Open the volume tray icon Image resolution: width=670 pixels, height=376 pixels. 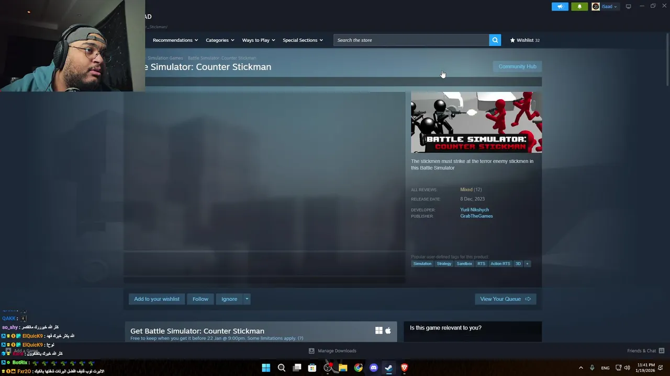627,368
